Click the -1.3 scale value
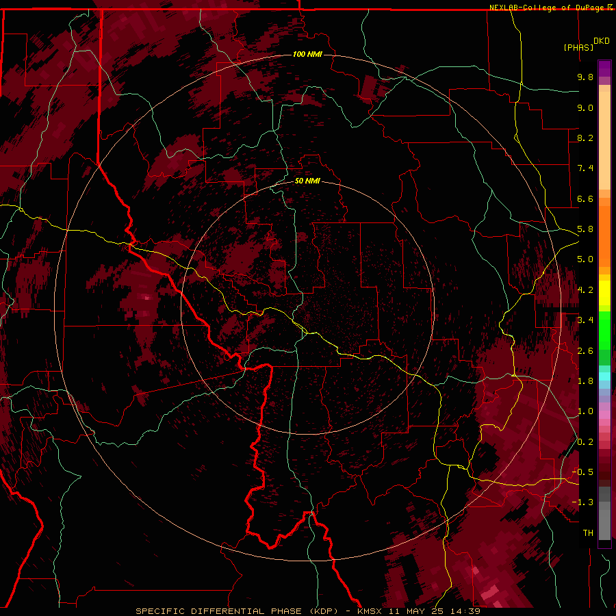Viewport: 616px width, 616px height. (582, 502)
